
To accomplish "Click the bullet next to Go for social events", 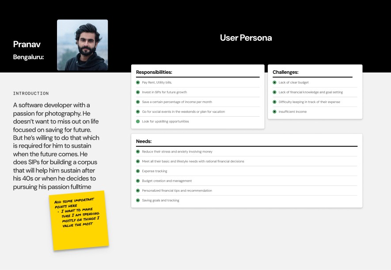I will pyautogui.click(x=138, y=112).
